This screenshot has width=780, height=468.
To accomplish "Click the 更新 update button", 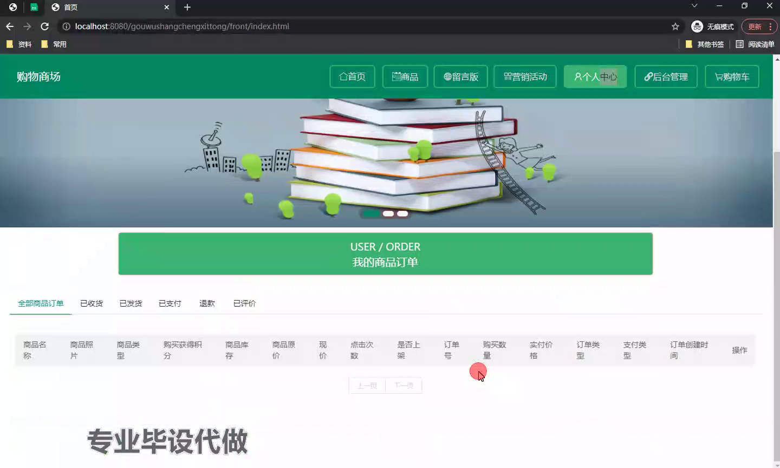I will tap(755, 27).
